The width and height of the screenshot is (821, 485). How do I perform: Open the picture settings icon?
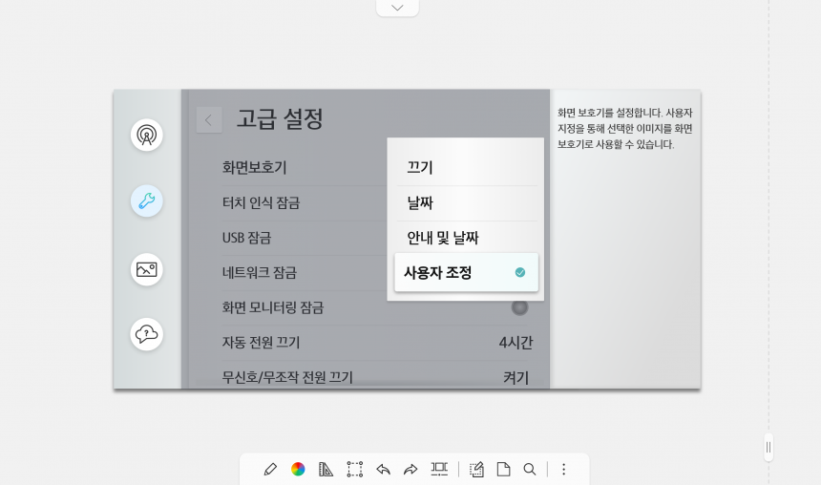pos(147,269)
